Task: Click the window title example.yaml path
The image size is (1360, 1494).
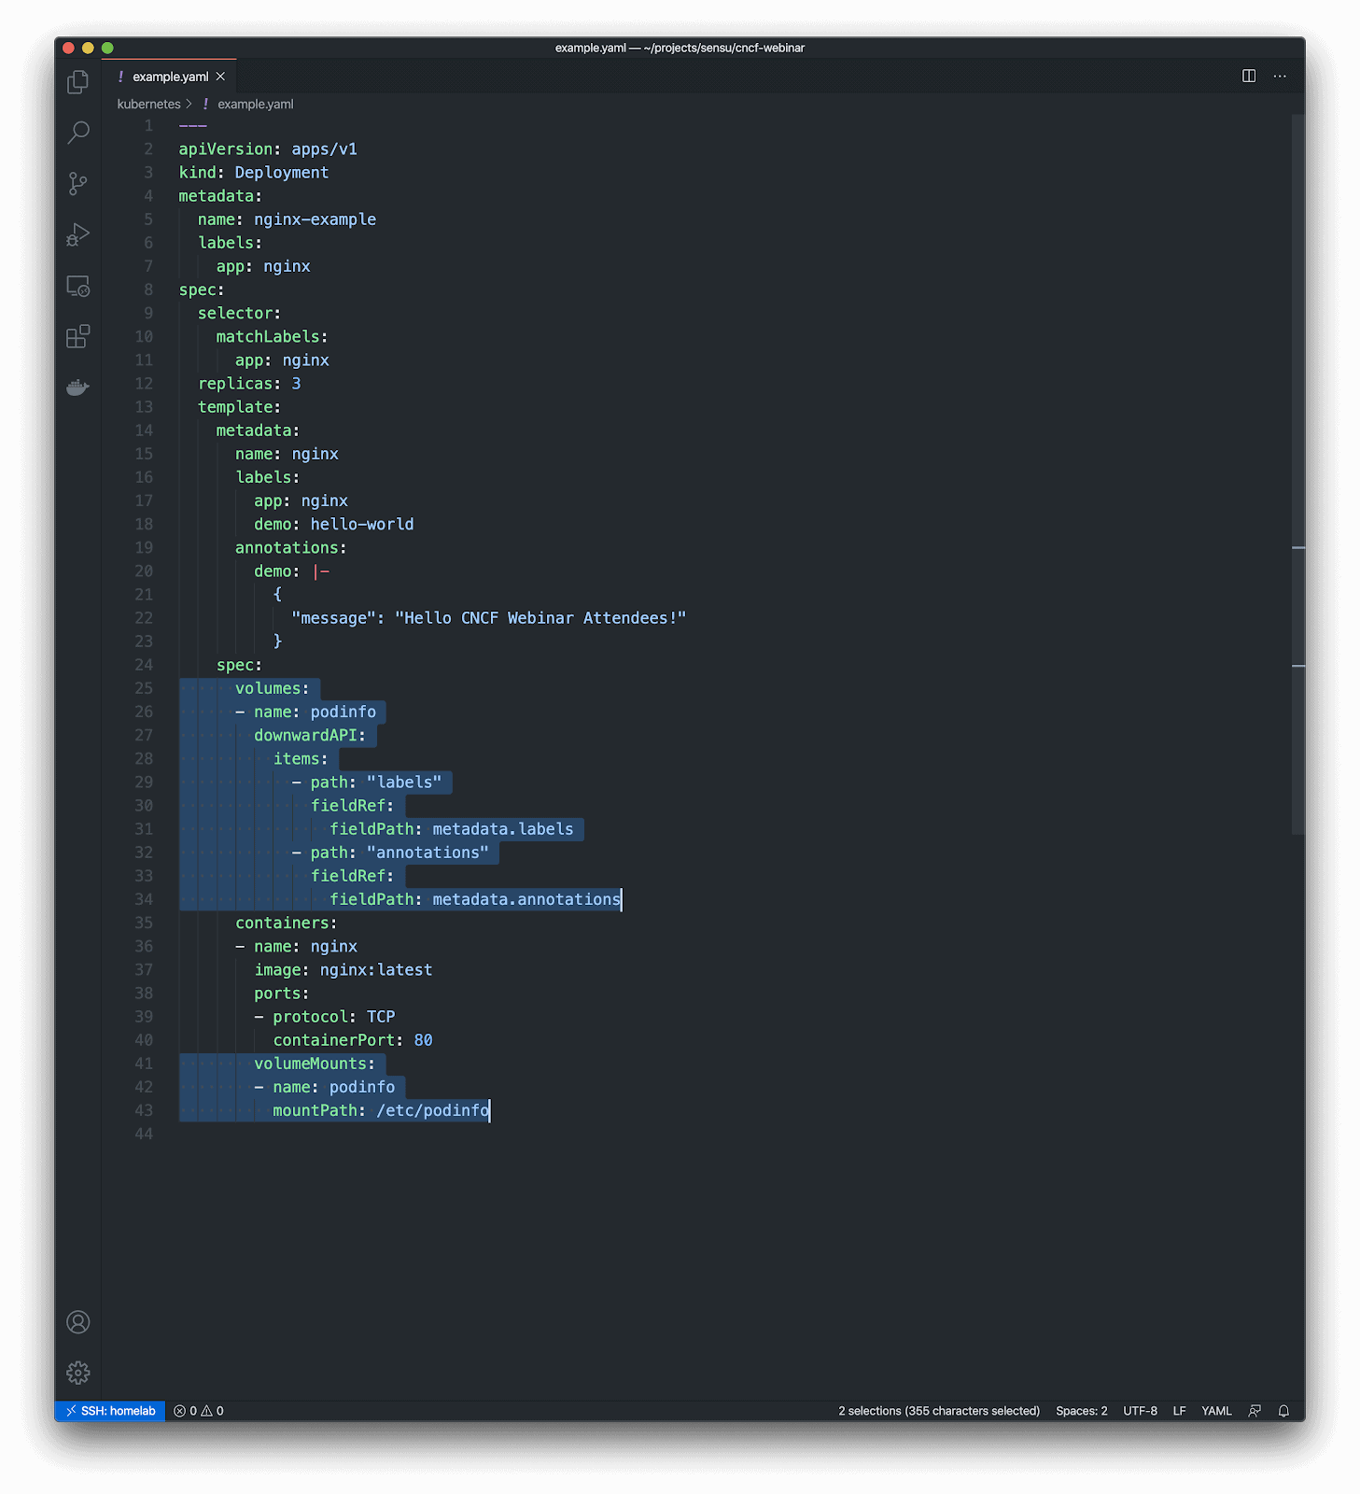Action: (x=680, y=48)
